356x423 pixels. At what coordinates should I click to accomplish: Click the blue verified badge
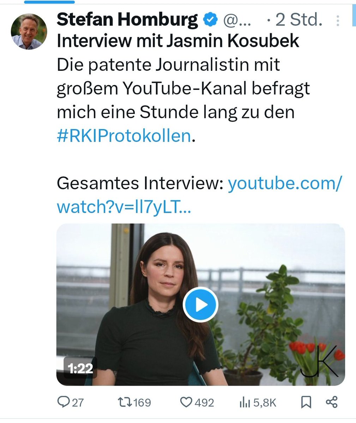210,20
